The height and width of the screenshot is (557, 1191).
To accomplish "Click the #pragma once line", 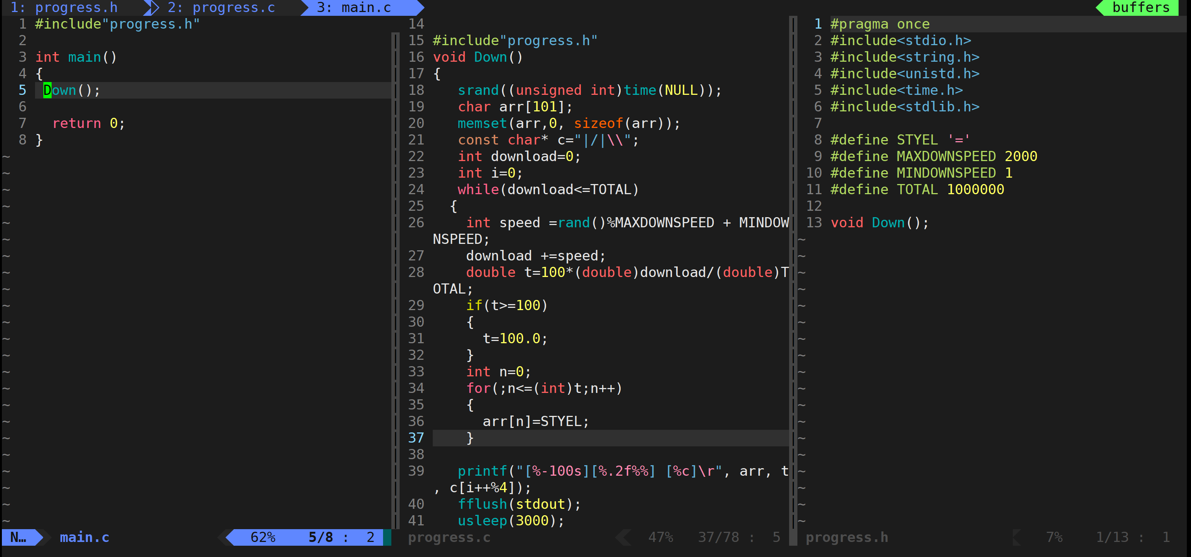I will click(x=880, y=24).
